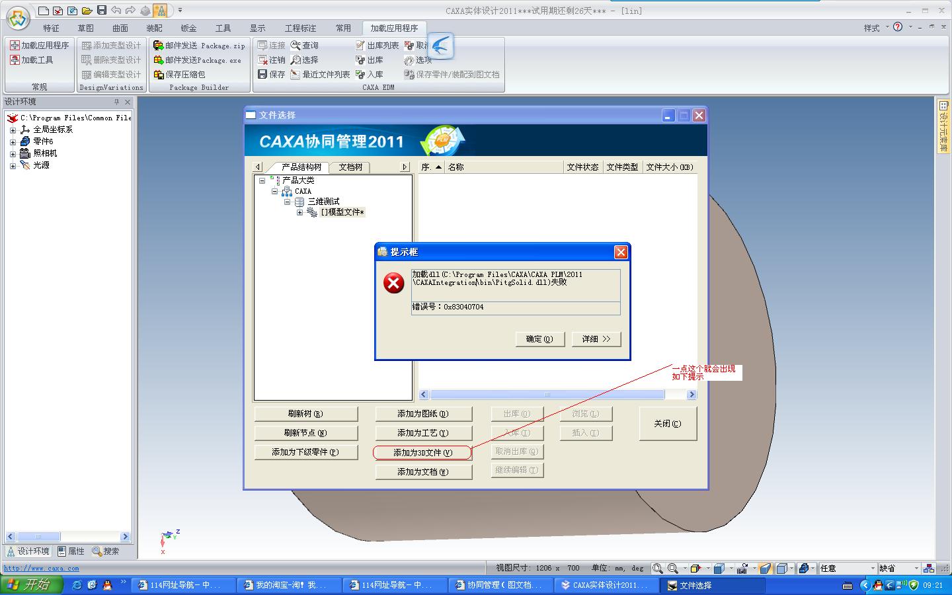Switch to the 草图 ribbon tab
Screen dimensions: 952x595
pos(85,28)
